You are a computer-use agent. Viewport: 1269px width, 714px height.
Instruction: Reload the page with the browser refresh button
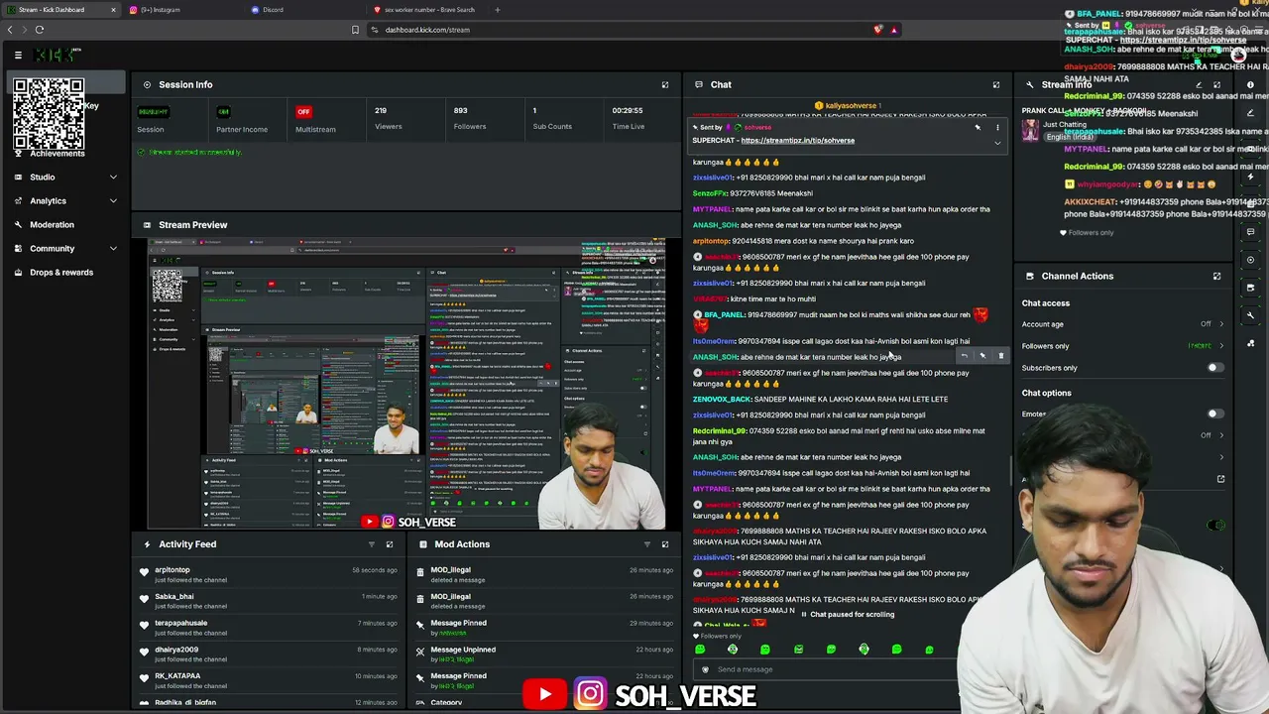[40, 30]
